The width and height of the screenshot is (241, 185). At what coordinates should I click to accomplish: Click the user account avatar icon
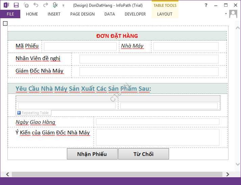click(233, 14)
